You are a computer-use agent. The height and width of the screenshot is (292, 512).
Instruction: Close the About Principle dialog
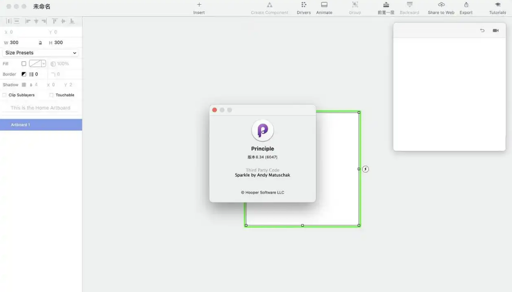pos(214,110)
